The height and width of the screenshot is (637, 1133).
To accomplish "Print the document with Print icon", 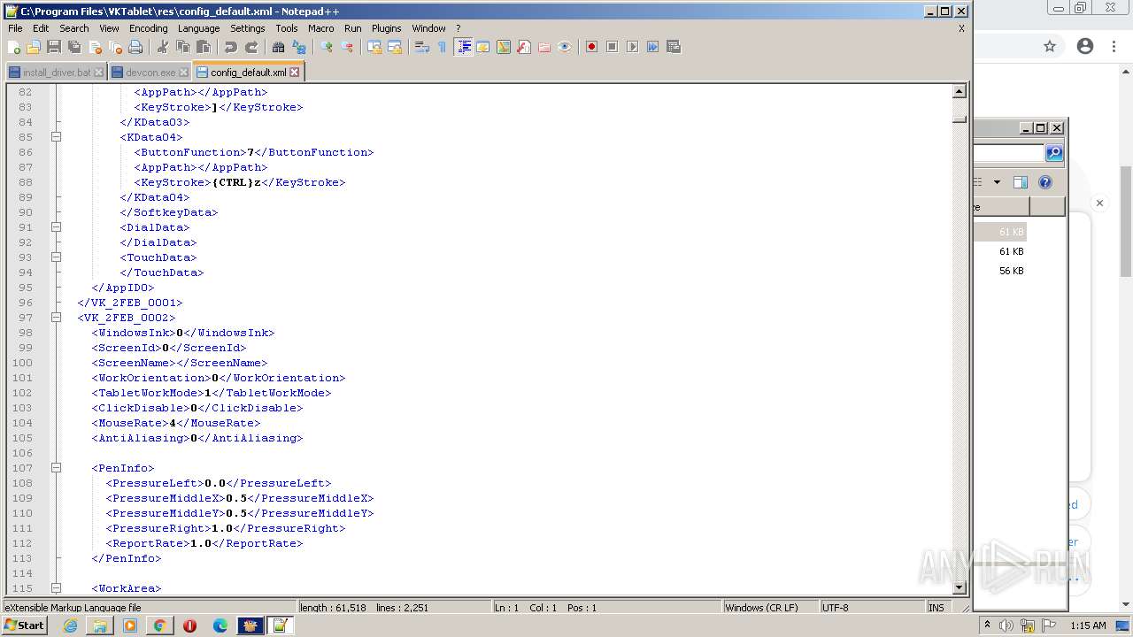I will pyautogui.click(x=135, y=47).
